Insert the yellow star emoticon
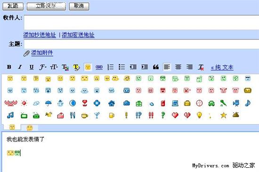This screenshot has height=172, width=259. click(224, 115)
